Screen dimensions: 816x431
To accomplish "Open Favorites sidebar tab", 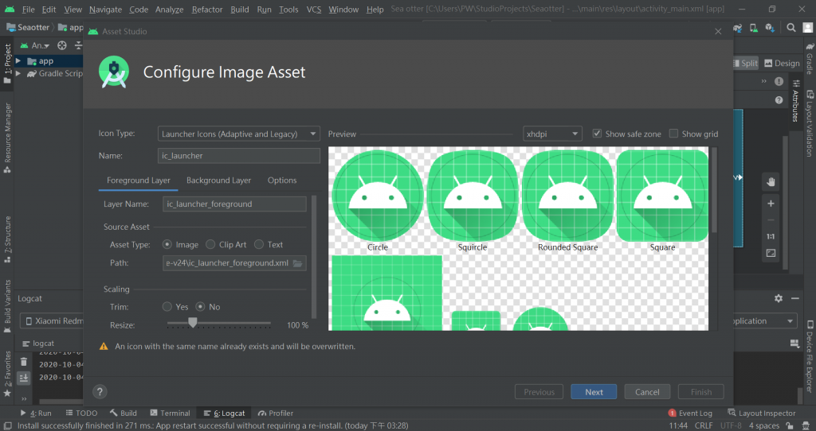I will [7, 374].
